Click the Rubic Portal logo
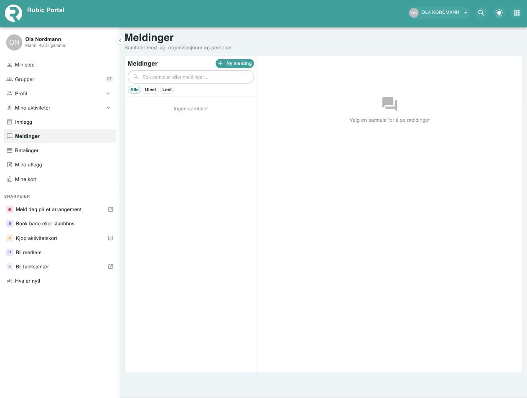Image resolution: width=527 pixels, height=398 pixels. point(13,13)
